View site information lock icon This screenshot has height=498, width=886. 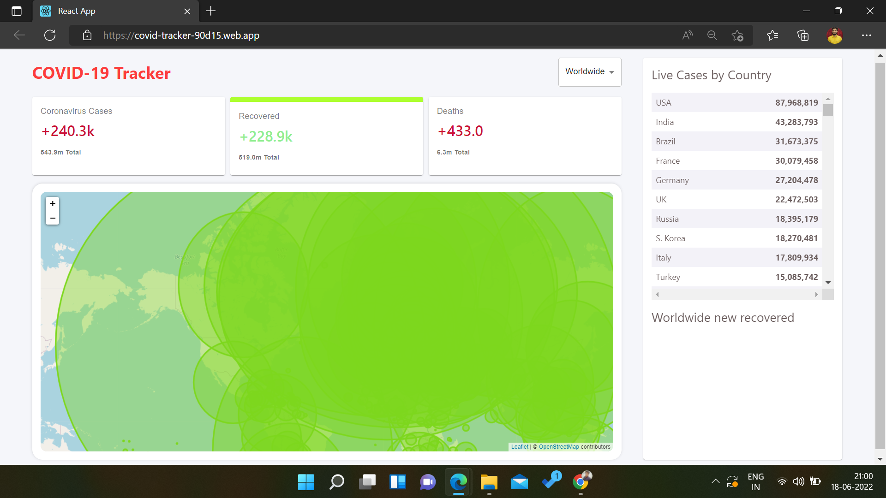coord(87,36)
